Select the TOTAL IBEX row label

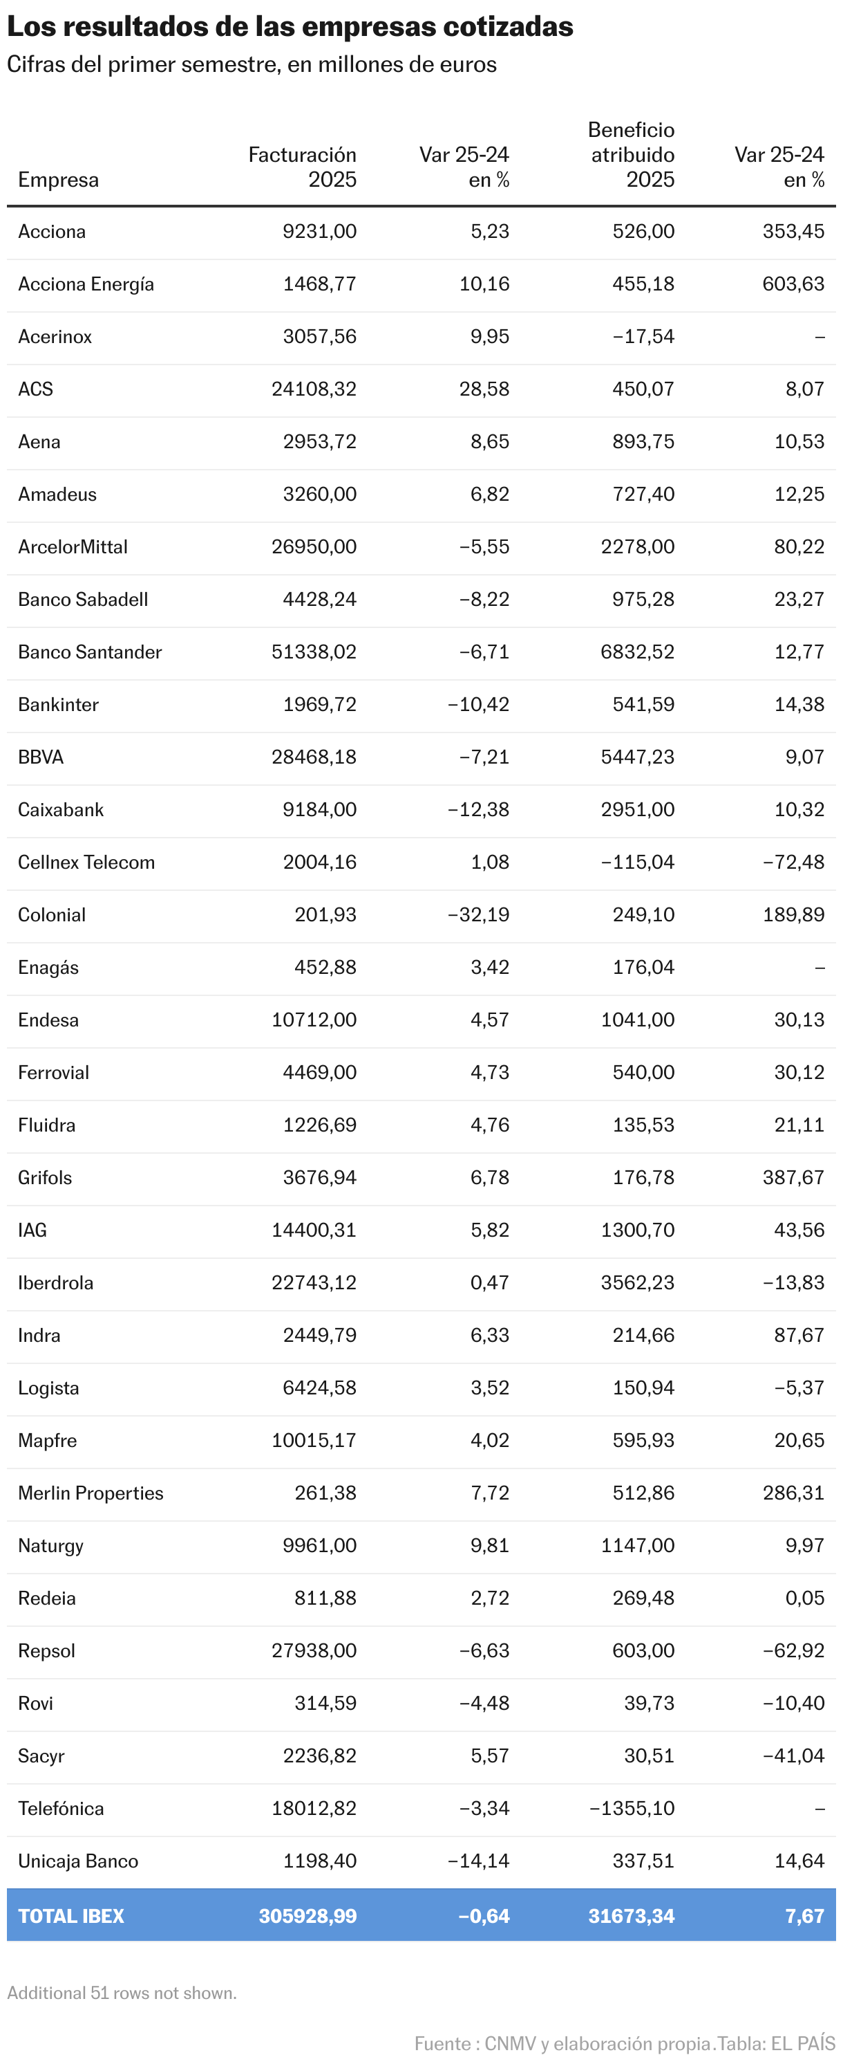pos(70,1916)
